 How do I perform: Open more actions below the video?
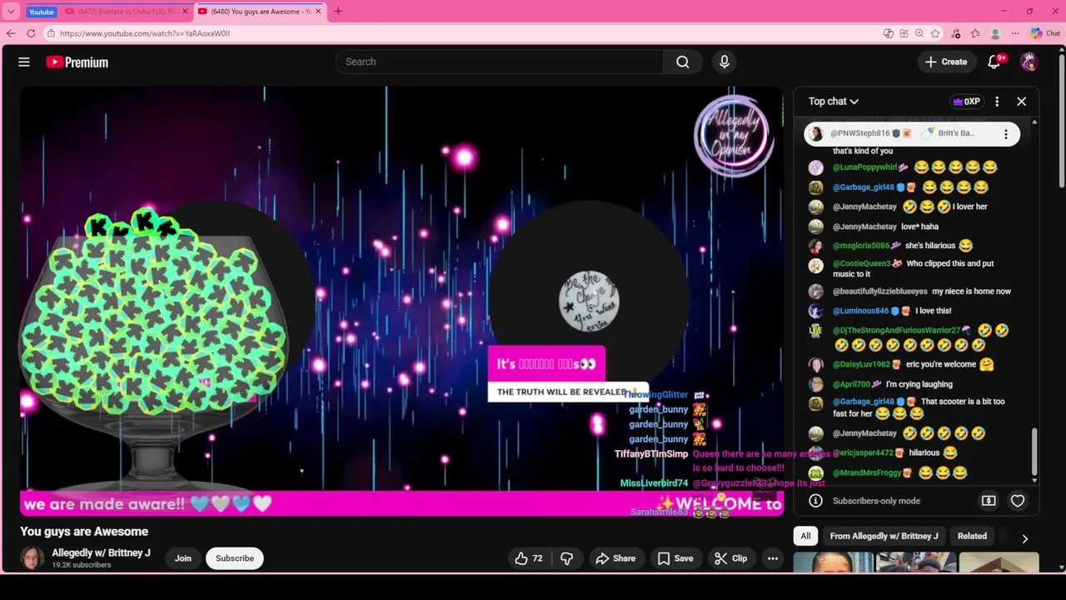[x=773, y=558]
